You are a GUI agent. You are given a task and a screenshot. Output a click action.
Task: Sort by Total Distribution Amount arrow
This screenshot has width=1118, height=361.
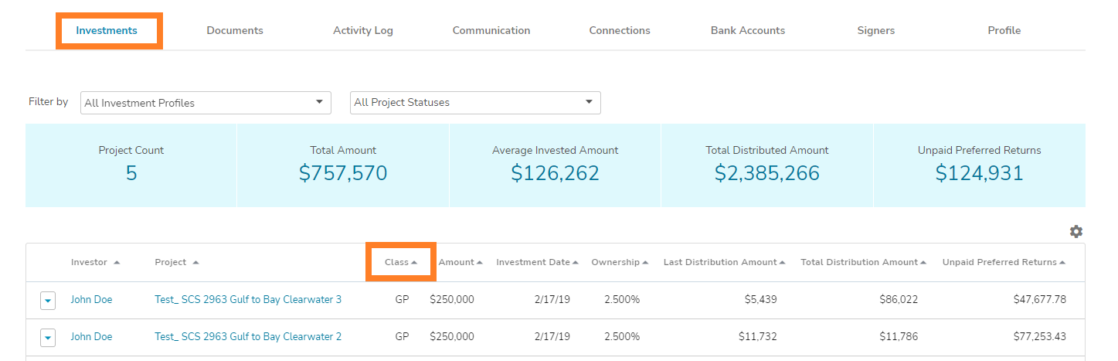coord(923,263)
